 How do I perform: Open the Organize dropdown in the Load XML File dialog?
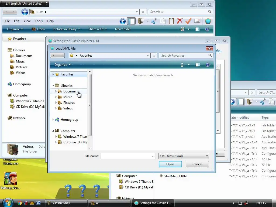(x=63, y=65)
